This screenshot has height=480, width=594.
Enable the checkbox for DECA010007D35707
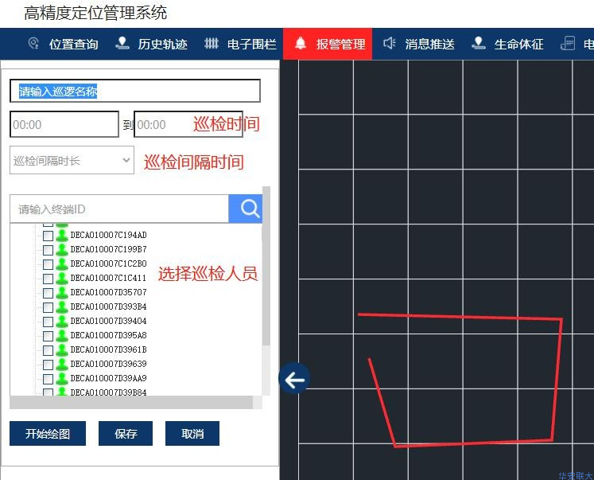tap(49, 293)
